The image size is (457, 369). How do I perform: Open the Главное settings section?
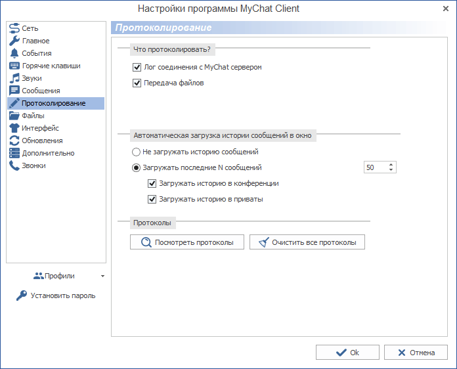(56, 41)
